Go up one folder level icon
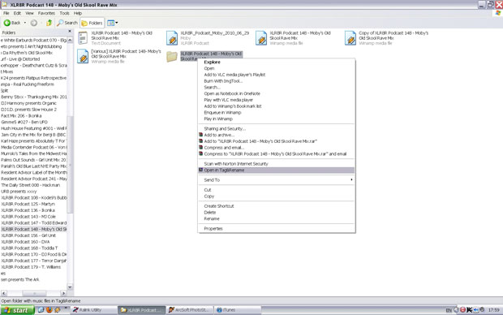 (x=49, y=23)
